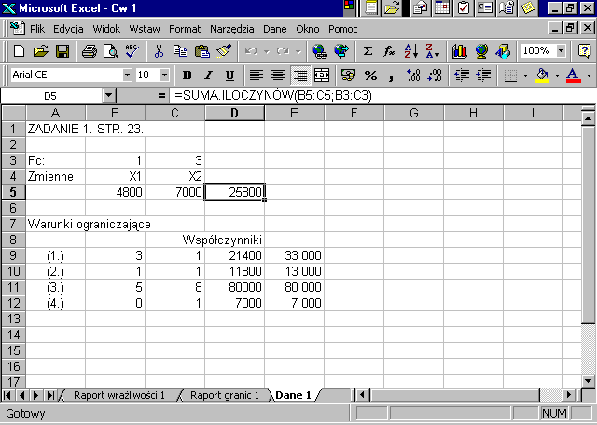Click the Print icon in toolbar
The width and height of the screenshot is (597, 425).
89,51
